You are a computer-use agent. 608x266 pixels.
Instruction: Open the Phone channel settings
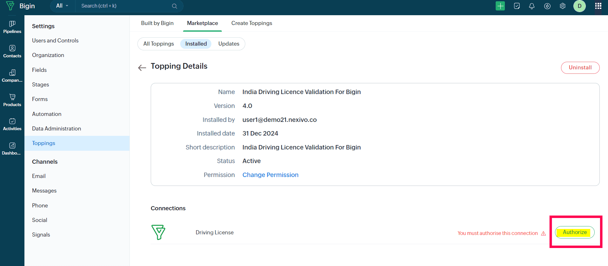[x=40, y=206]
